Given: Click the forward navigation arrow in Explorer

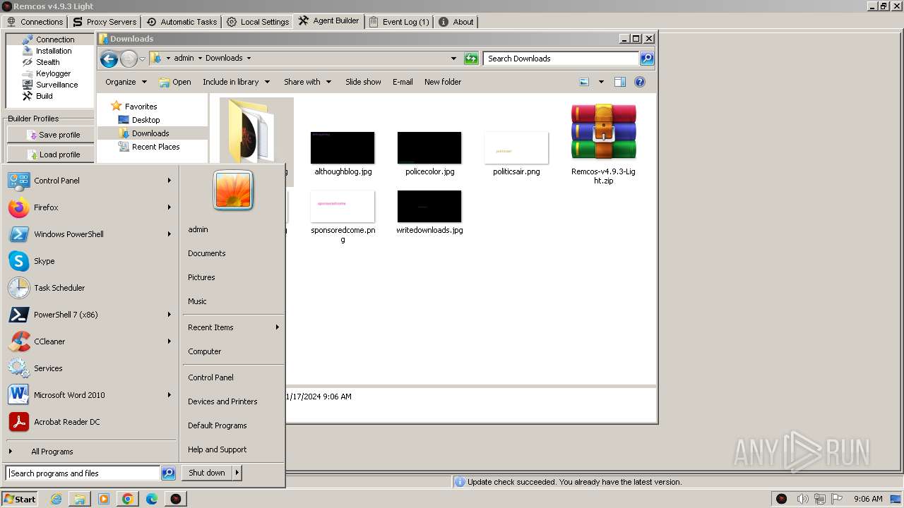Looking at the screenshot, I should tap(129, 59).
